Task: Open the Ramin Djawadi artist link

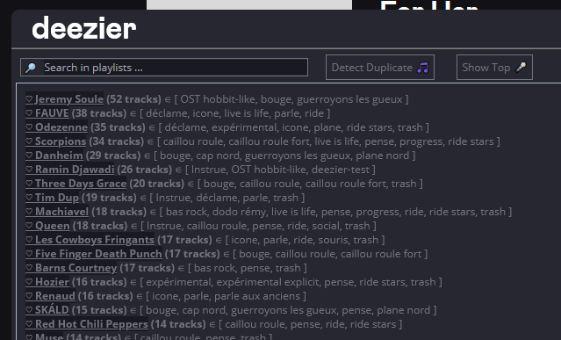Action: coord(75,170)
